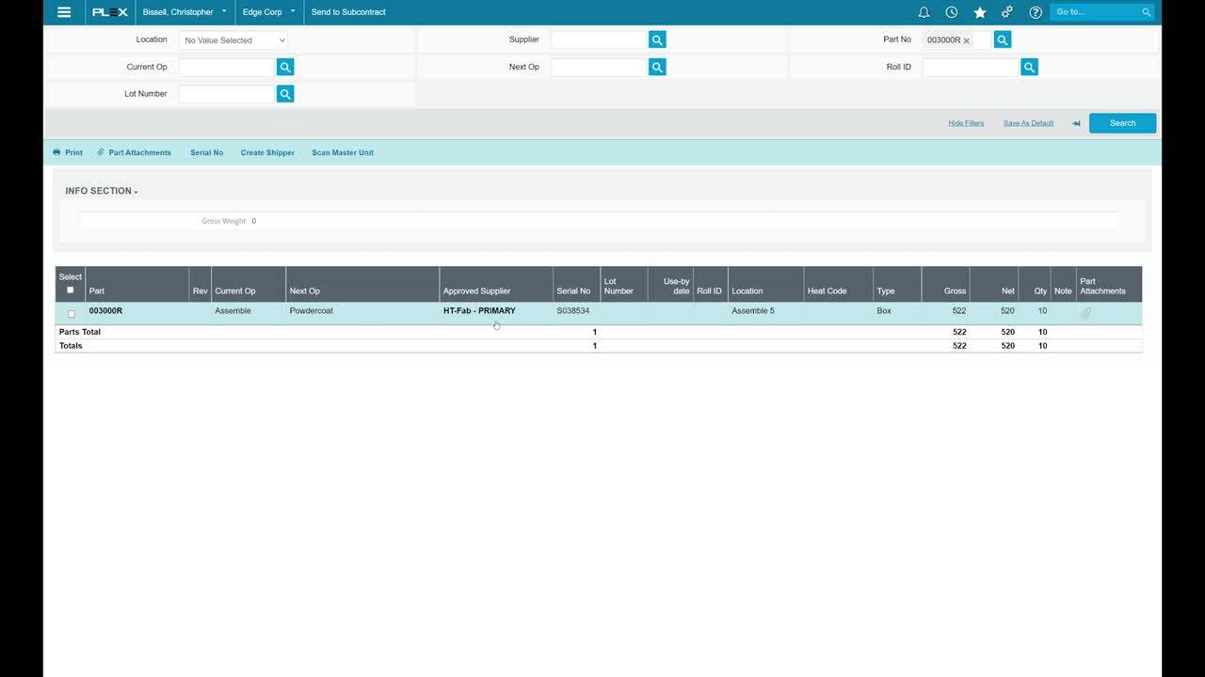This screenshot has height=677, width=1205.
Task: Click the Approved Supplier column header
Action: [x=496, y=284]
